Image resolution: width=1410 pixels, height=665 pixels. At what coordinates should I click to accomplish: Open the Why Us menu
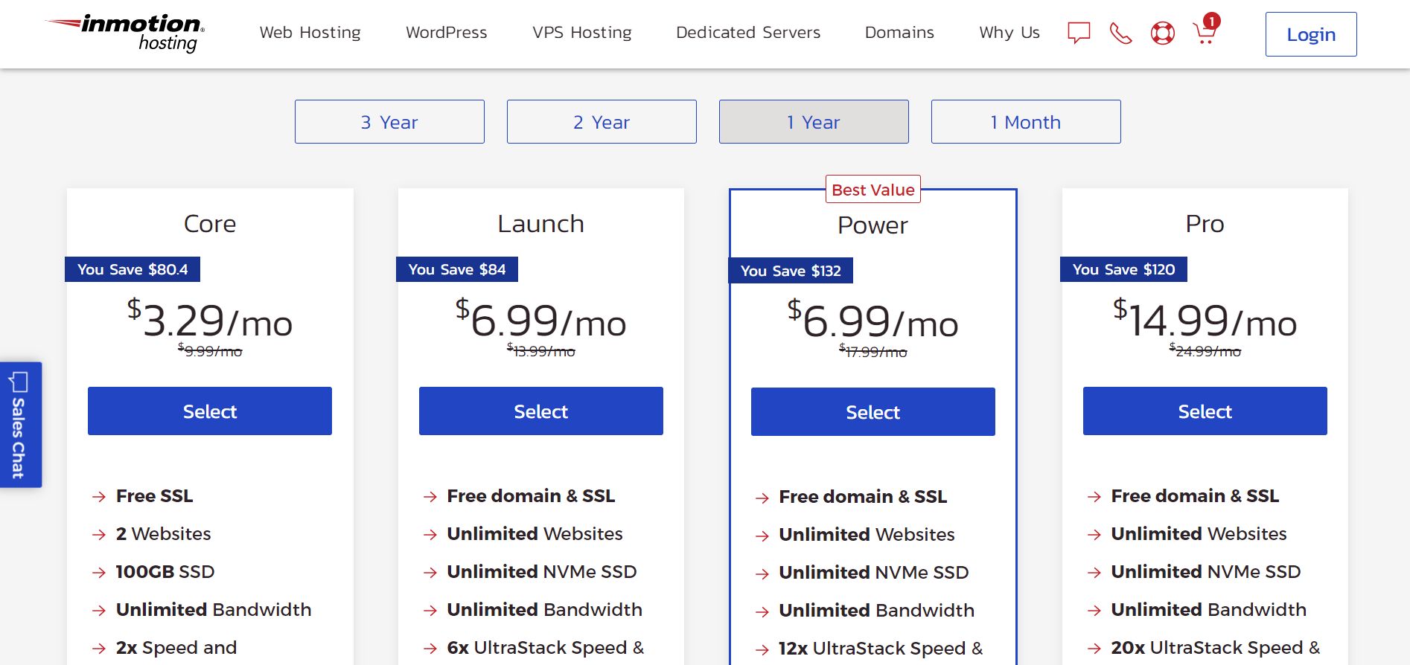(1009, 33)
